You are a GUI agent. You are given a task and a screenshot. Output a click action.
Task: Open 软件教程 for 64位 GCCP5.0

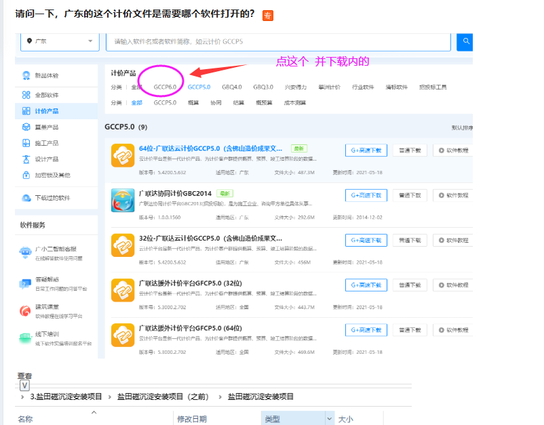[453, 150]
